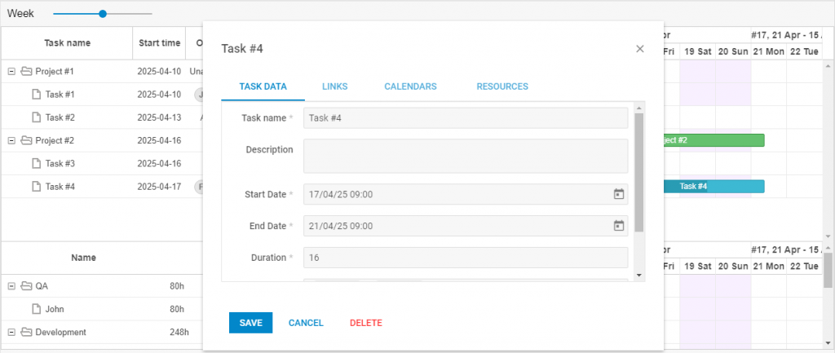Click the Start time column header

coord(159,43)
